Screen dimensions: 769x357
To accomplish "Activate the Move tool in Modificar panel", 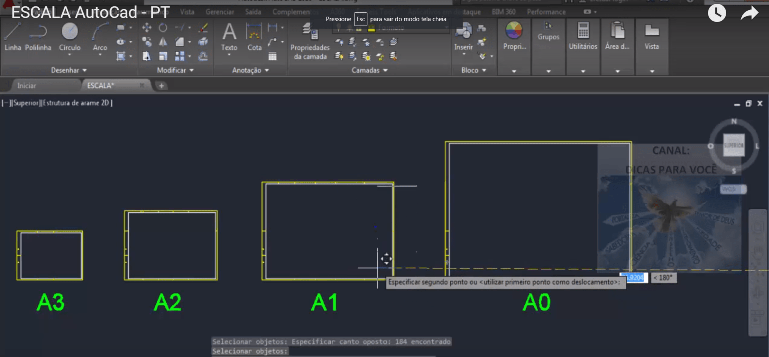I will pos(147,28).
